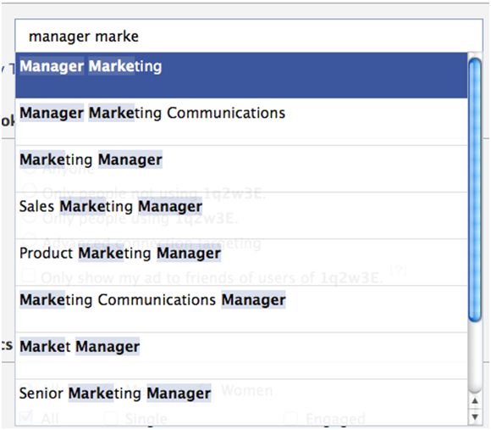Viewport: 491px width, 430px height.
Task: Pick Marketing Manager from suggestions
Action: pos(241,169)
